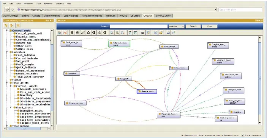Select Market in the class tree
This screenshot has width=267, height=138.
16,80
